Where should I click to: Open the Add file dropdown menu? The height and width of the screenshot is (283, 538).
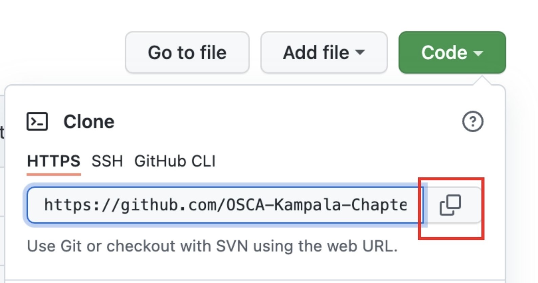point(323,52)
